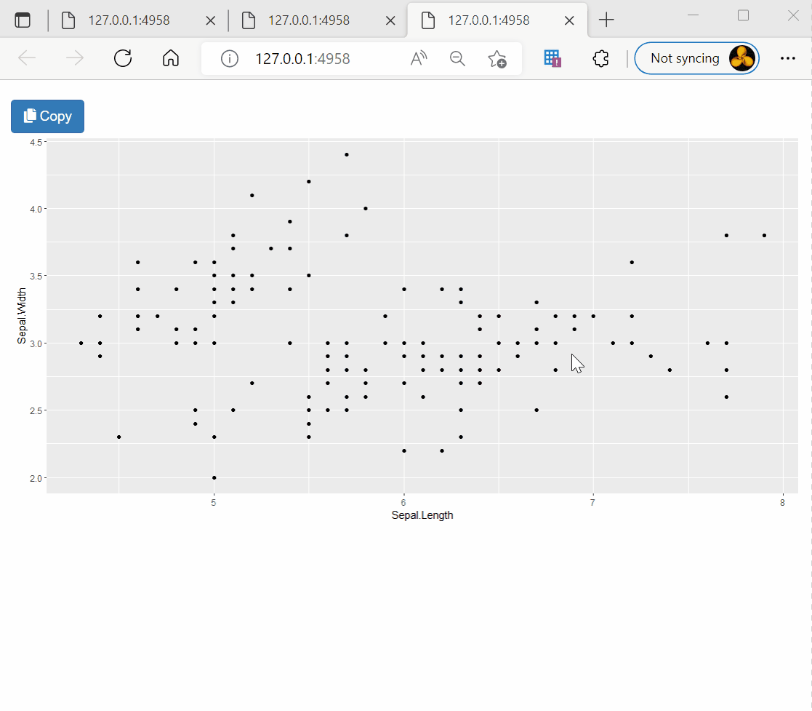Add this page to favorites
This screenshot has width=812, height=711.
(x=499, y=58)
